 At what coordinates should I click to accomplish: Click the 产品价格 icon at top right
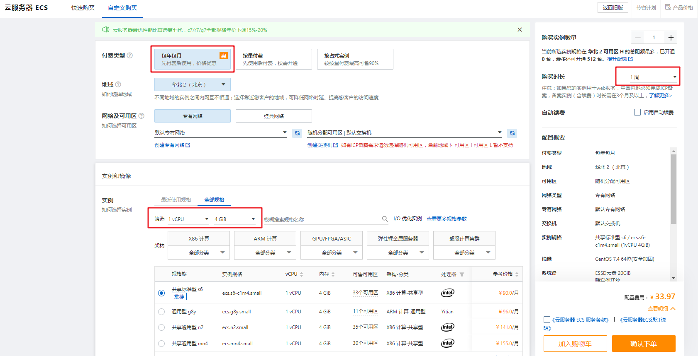[x=668, y=7]
